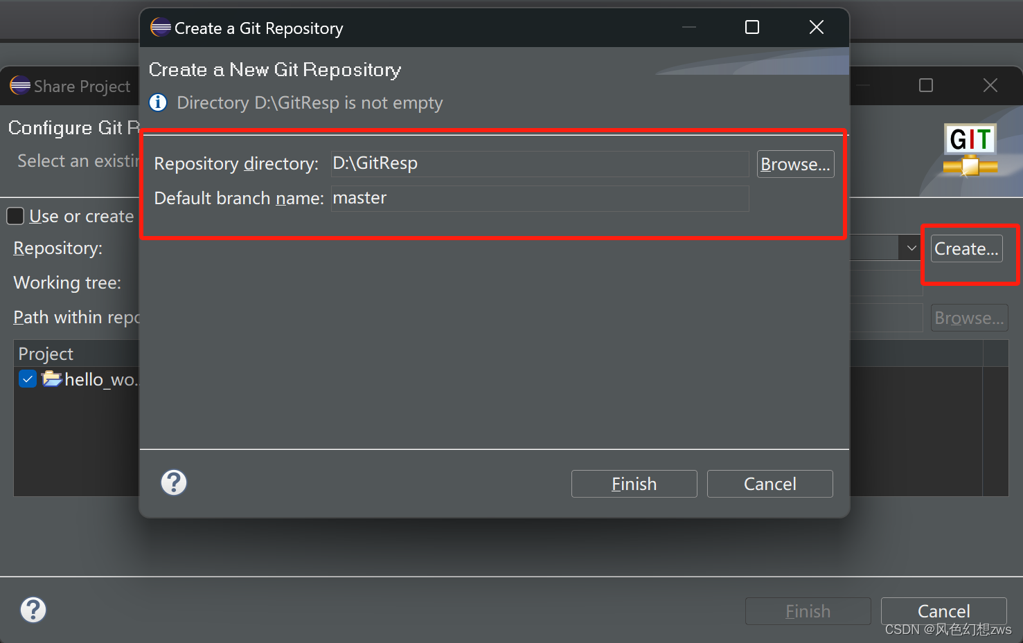The image size is (1023, 643).
Task: Click the Eclipse icon in Create a Git Repository title bar
Action: point(160,27)
